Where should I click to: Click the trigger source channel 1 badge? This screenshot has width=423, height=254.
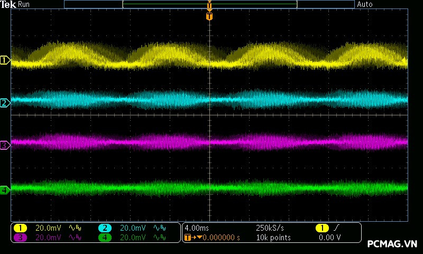point(321,228)
